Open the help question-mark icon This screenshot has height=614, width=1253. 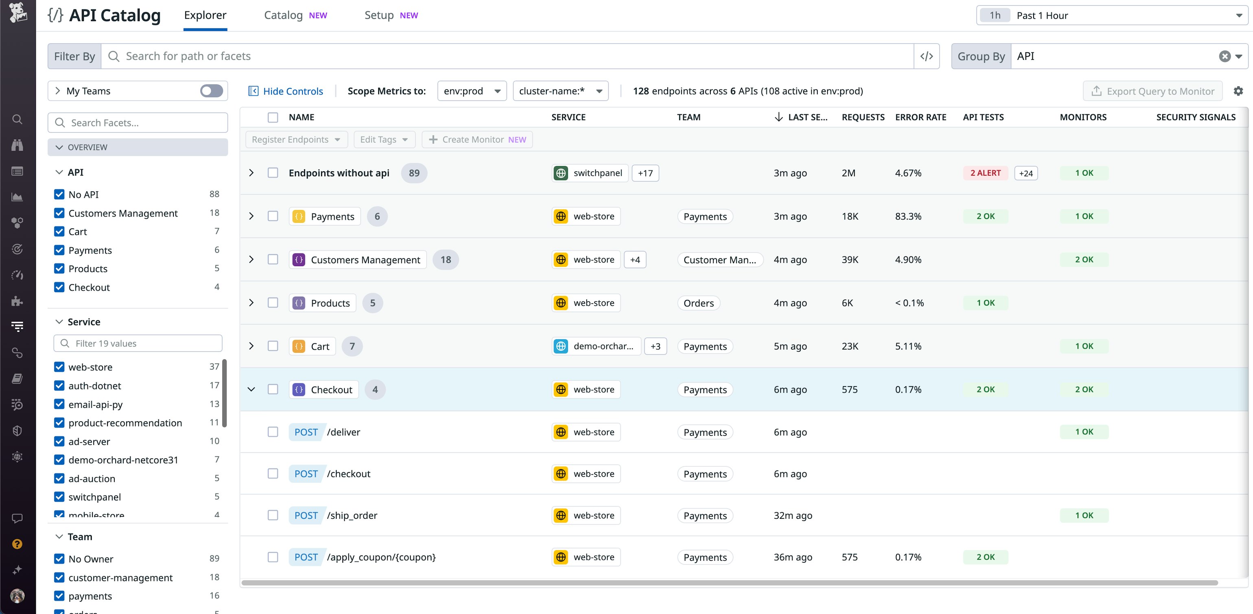point(17,544)
